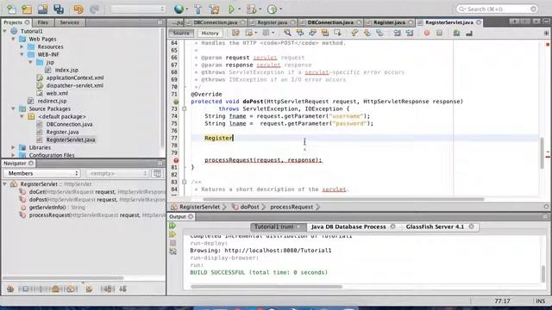This screenshot has height=310, width=552.
Task: Run the project with the green play icon
Action: click(231, 9)
